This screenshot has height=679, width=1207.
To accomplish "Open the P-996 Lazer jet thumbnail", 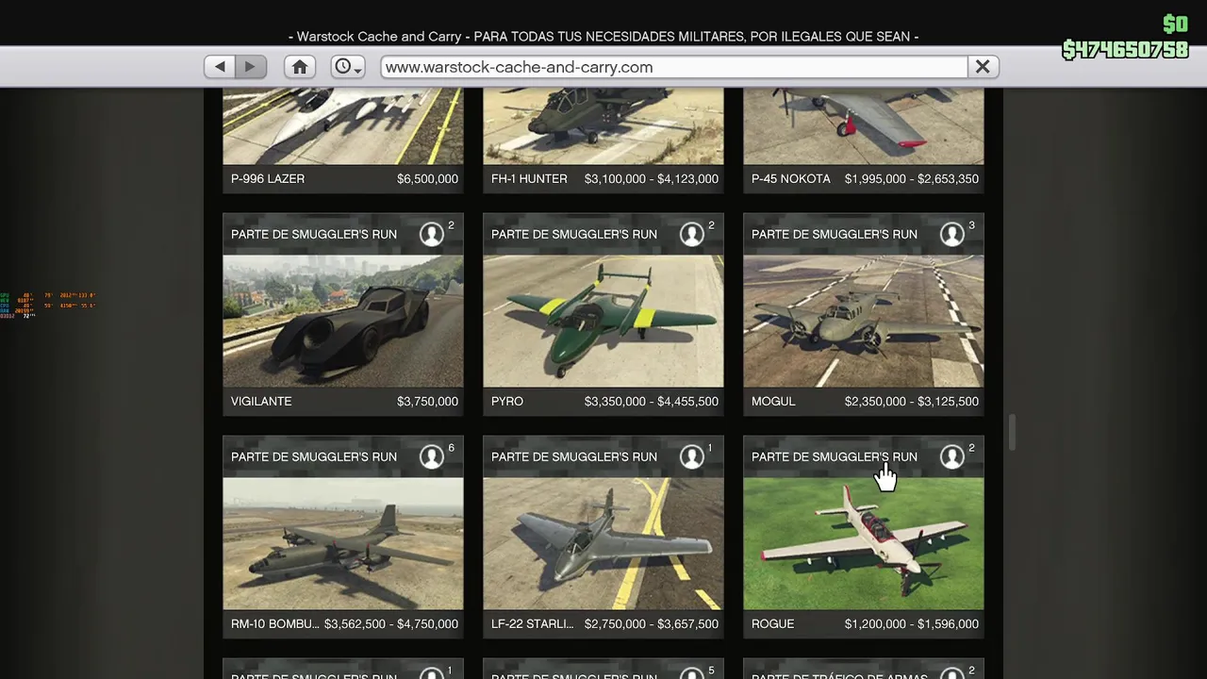I will click(343, 126).
